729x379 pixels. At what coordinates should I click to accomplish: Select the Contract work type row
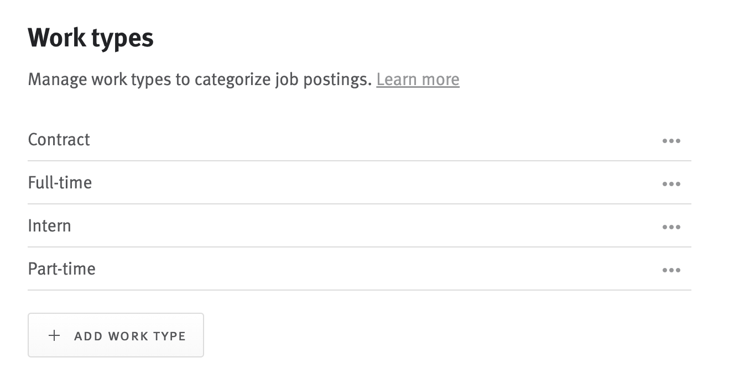click(x=59, y=140)
